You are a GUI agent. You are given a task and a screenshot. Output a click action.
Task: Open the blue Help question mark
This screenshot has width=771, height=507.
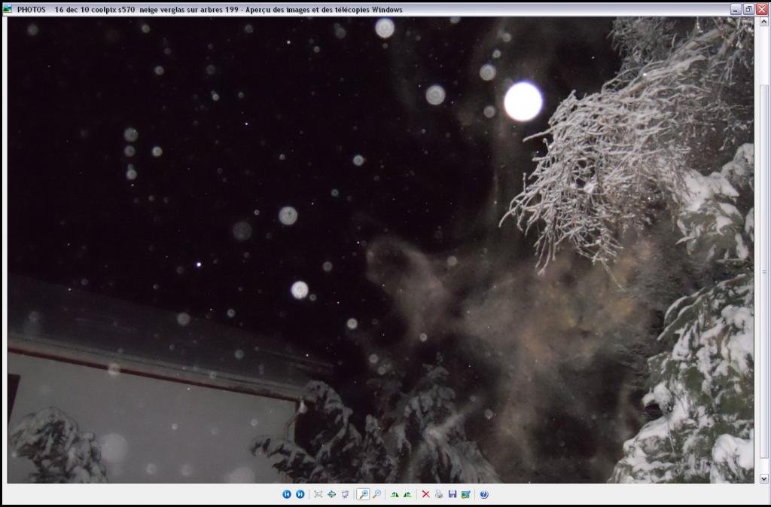tap(484, 494)
